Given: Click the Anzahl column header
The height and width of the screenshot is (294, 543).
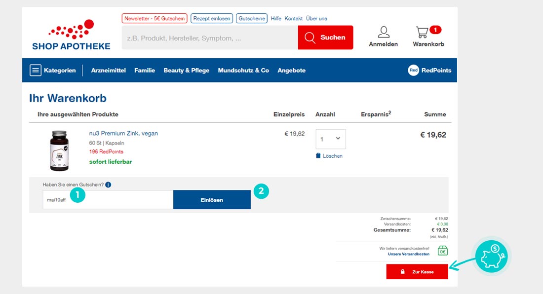Looking at the screenshot, I should pyautogui.click(x=325, y=114).
